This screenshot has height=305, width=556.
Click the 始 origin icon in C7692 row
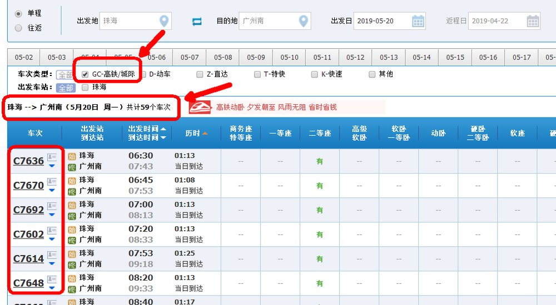pyautogui.click(x=72, y=205)
